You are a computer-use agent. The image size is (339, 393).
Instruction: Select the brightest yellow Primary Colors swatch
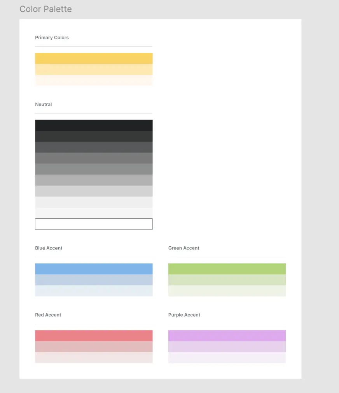pyautogui.click(x=94, y=58)
